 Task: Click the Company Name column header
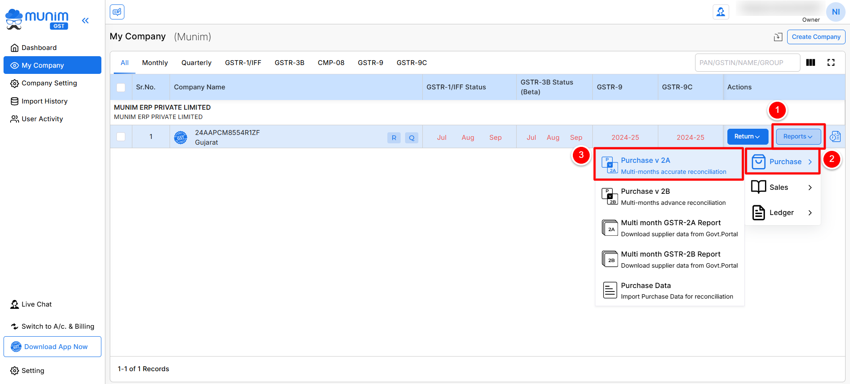(296, 87)
